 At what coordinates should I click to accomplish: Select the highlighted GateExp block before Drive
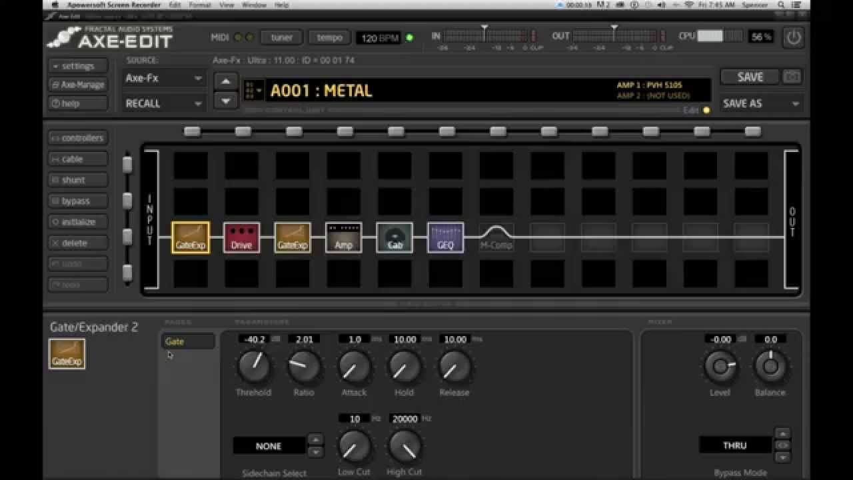tap(191, 237)
